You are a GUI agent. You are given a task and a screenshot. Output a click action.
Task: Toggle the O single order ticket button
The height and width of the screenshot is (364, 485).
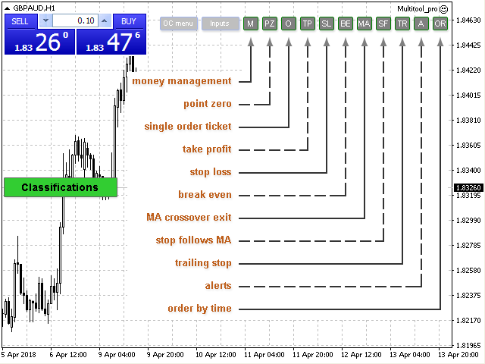[x=288, y=24]
